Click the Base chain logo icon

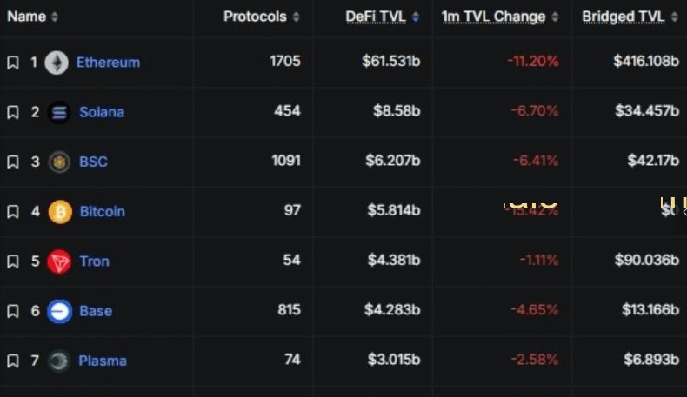coord(59,311)
